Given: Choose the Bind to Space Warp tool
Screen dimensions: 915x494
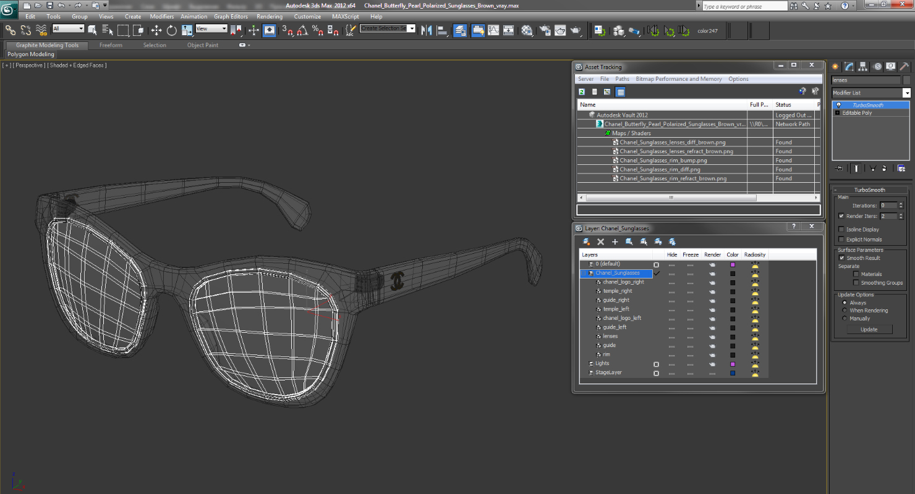Looking at the screenshot, I should [41, 30].
